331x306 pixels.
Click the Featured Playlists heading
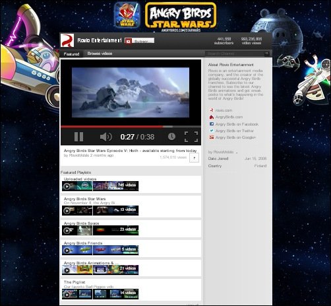(x=76, y=172)
